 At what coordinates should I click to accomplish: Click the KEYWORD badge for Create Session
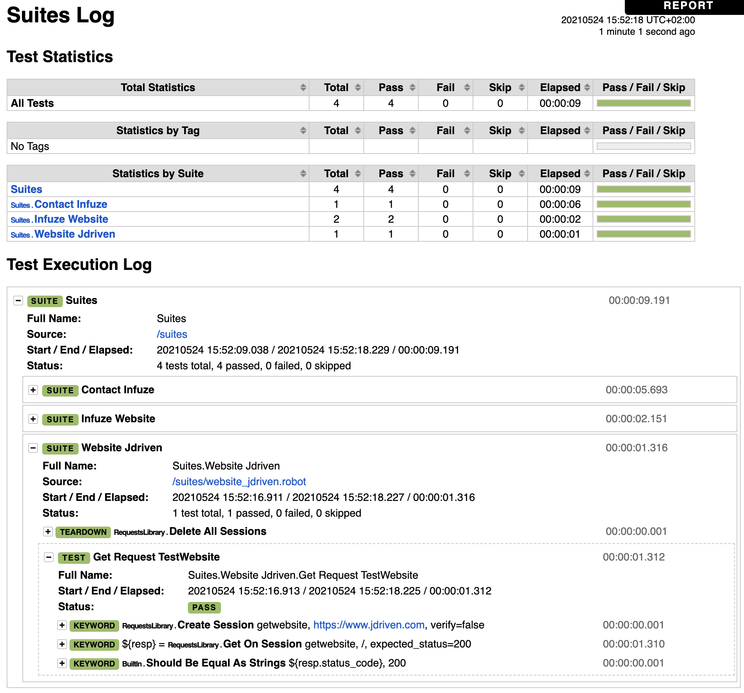click(x=94, y=626)
